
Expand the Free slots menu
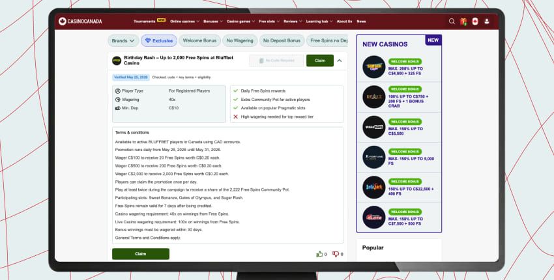click(269, 21)
